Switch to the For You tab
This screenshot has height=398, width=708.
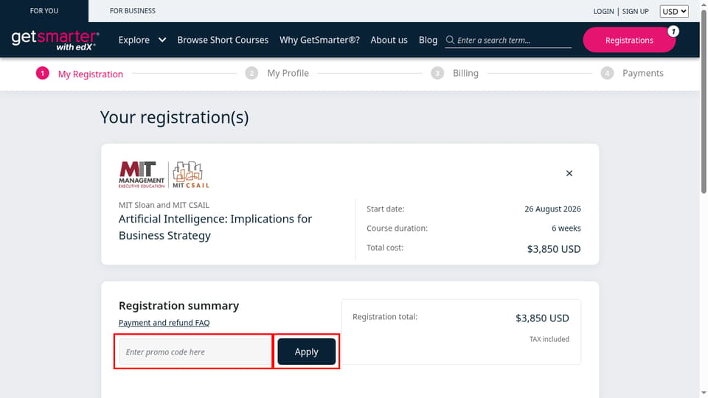[x=44, y=11]
